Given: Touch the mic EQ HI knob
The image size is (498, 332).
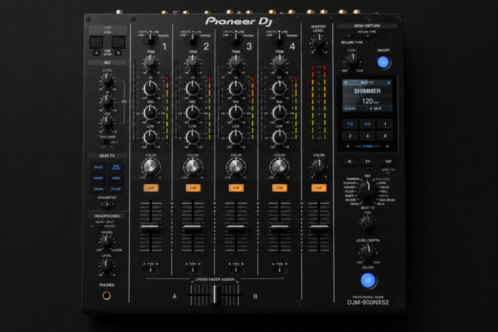Looking at the screenshot, I should (107, 102).
